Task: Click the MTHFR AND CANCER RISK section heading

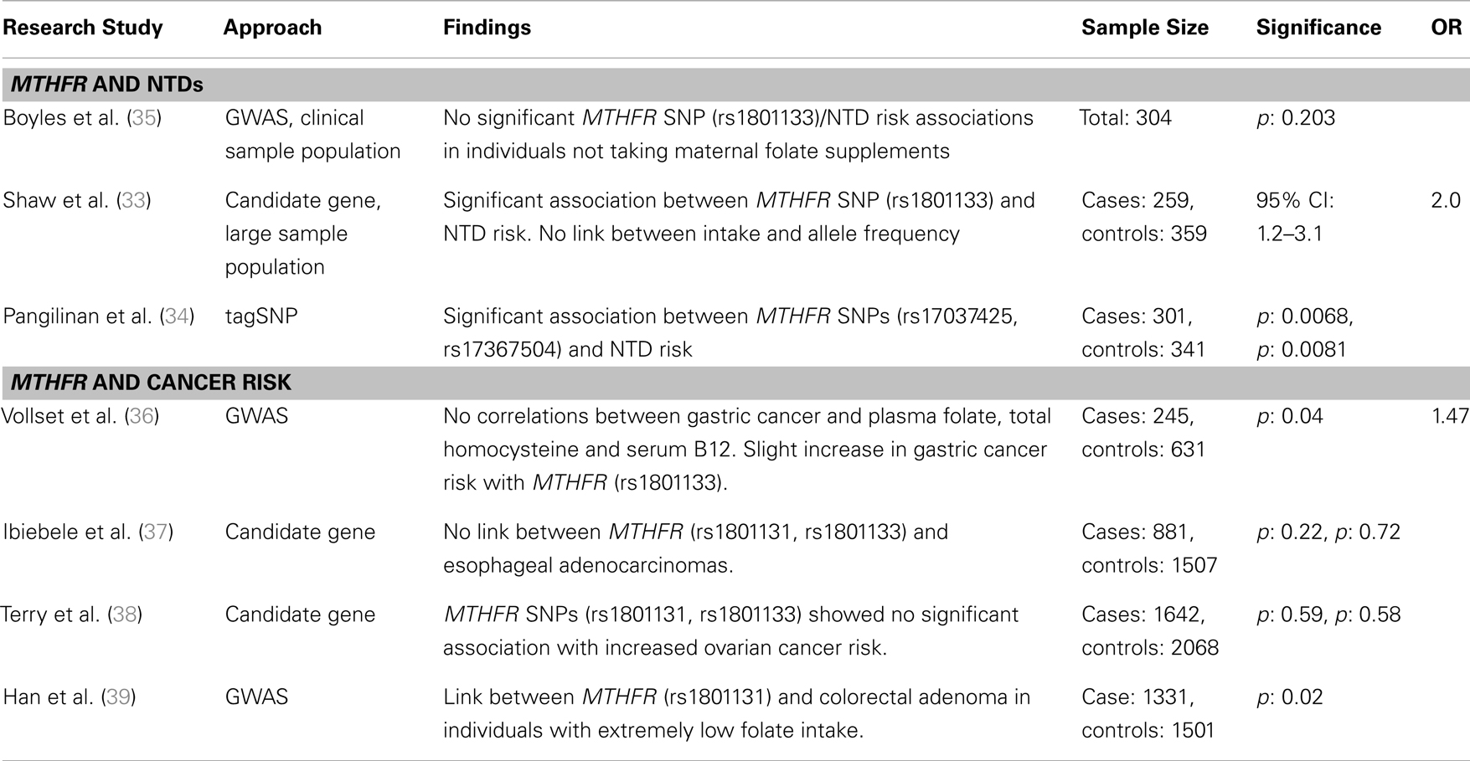Action: click(x=151, y=383)
